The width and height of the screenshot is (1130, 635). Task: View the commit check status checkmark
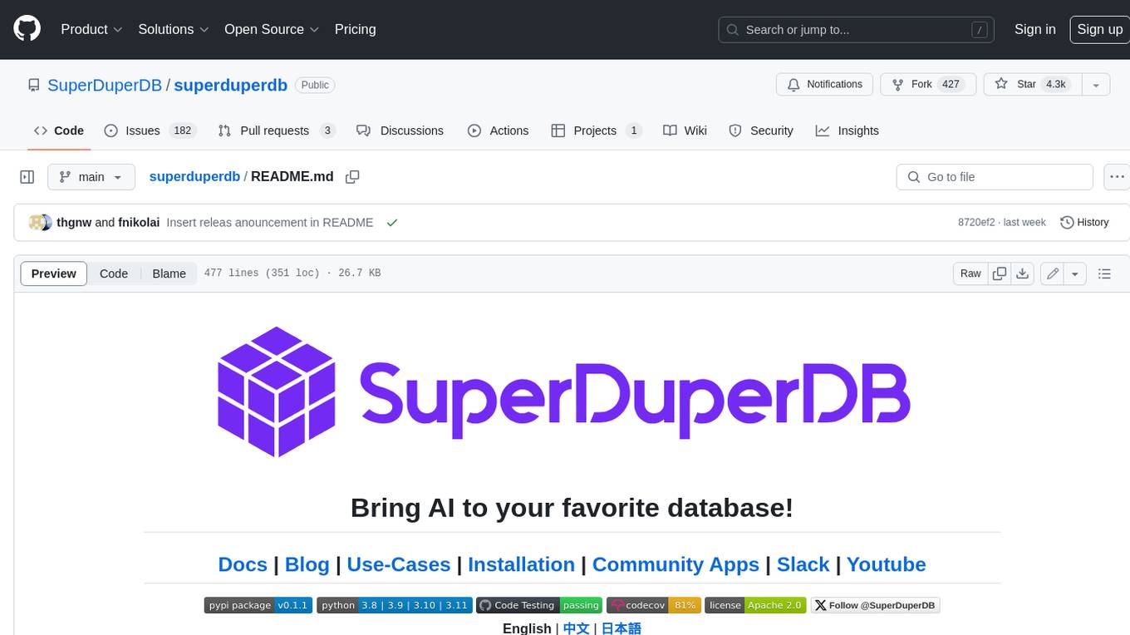(392, 223)
